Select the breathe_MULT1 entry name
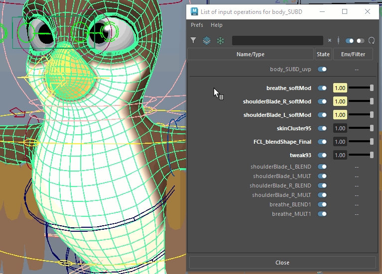The image size is (382, 274). [x=291, y=214]
